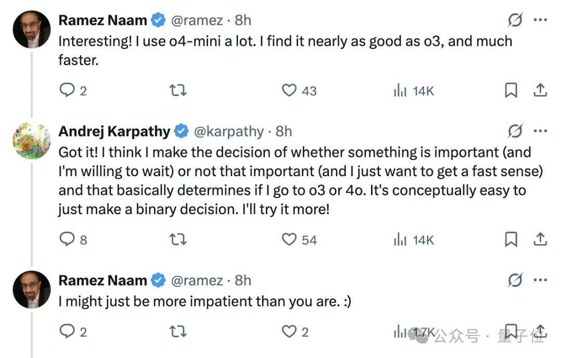
Task: Like the tweet with 43 likes
Action: [x=289, y=91]
